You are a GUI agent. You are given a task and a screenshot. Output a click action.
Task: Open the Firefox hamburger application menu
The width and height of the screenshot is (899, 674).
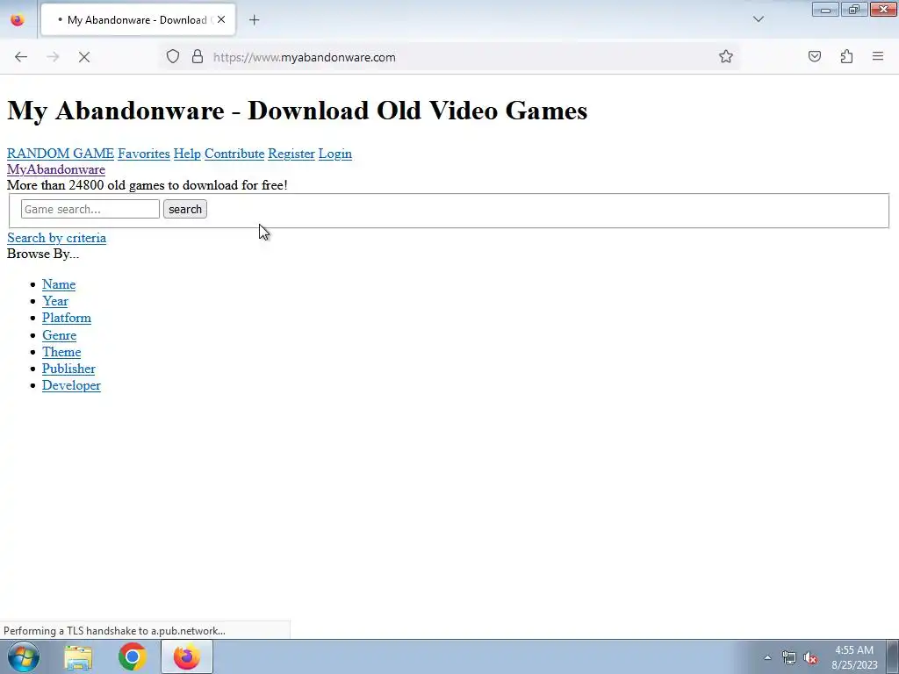[878, 57]
